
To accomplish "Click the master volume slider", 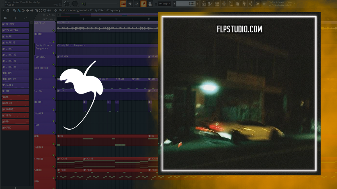I will (85, 4).
